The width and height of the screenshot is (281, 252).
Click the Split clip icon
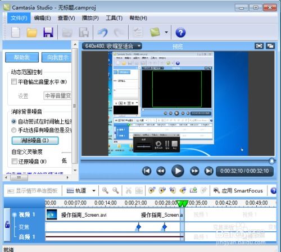point(139,191)
